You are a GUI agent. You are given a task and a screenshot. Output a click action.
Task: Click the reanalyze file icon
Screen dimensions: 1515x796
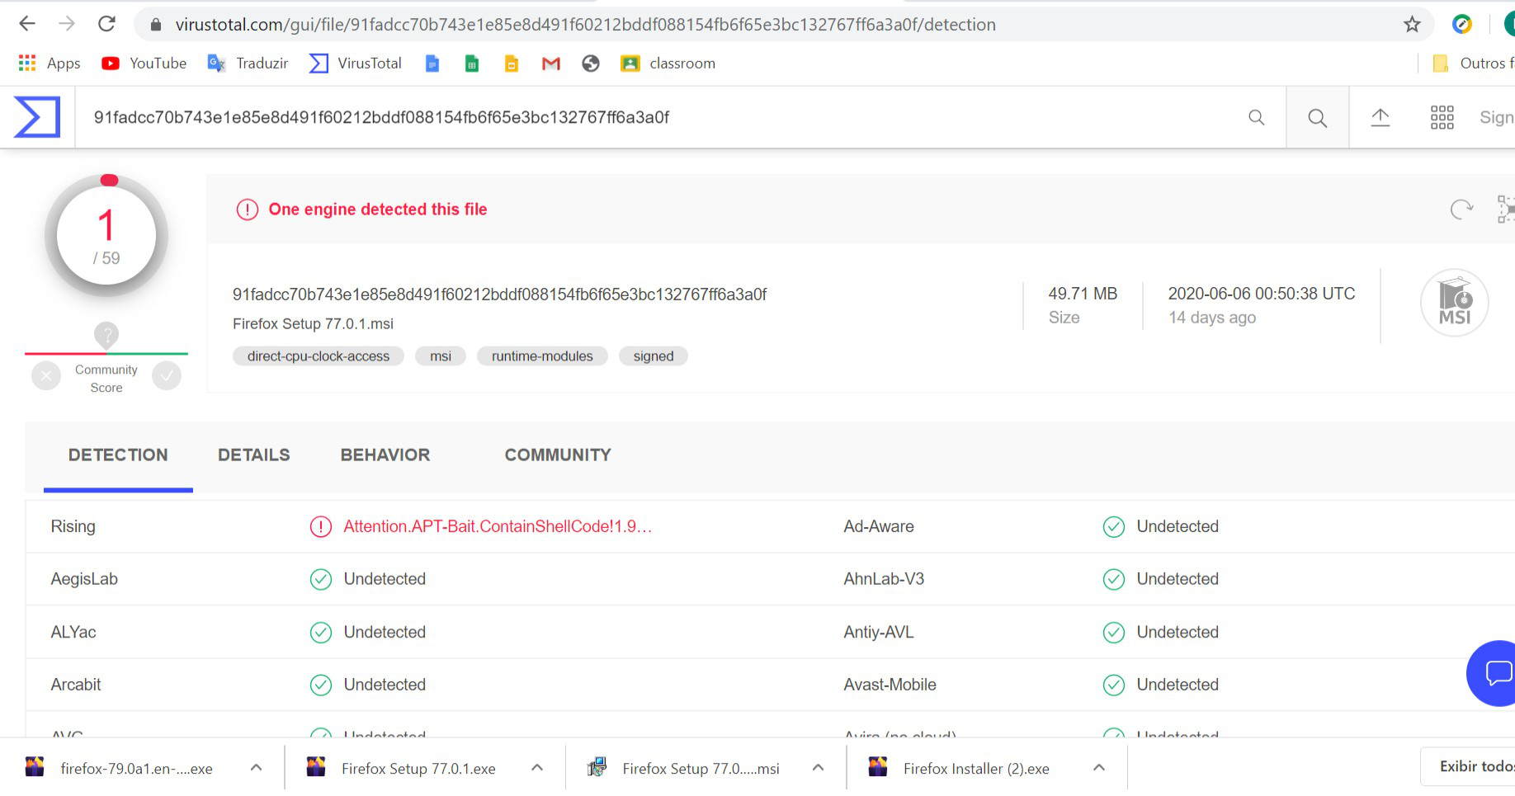point(1461,210)
